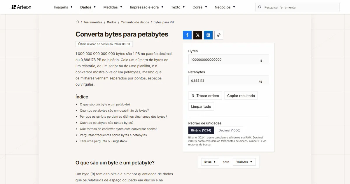350x184 pixels.
Task: Jump to 'Tem uma pergunta ou sugestão?'
Action: click(x=104, y=141)
